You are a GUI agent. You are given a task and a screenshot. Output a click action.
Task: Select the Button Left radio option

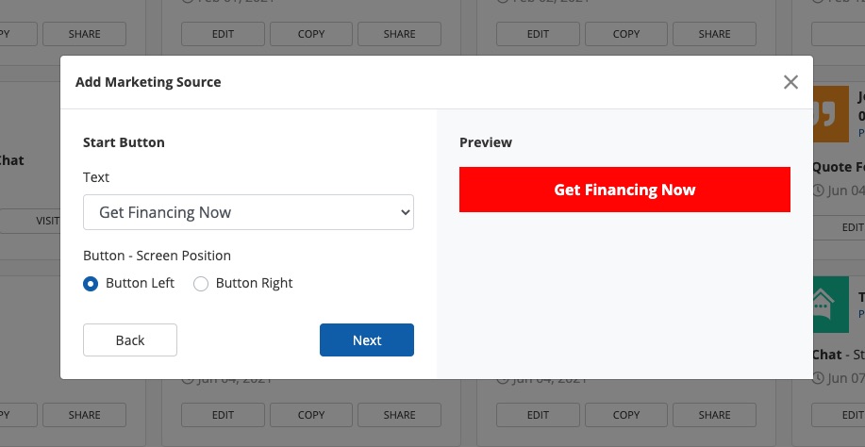(x=91, y=284)
